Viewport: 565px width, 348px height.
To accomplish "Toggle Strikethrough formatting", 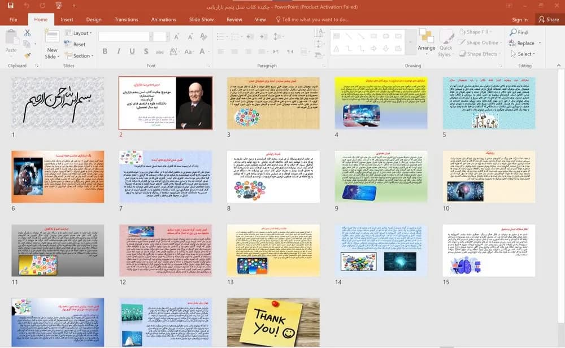I will [x=160, y=51].
